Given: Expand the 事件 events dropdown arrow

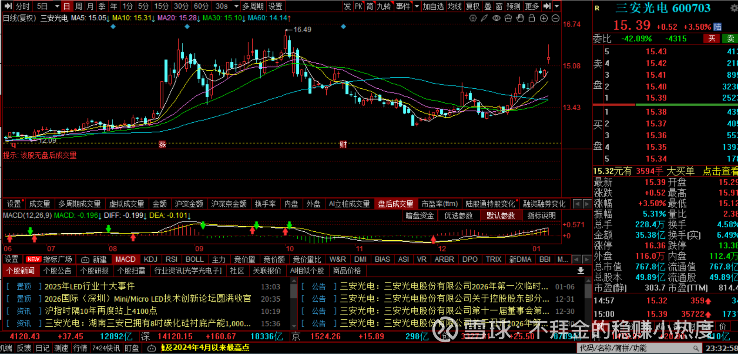Looking at the screenshot, I should [417, 6].
